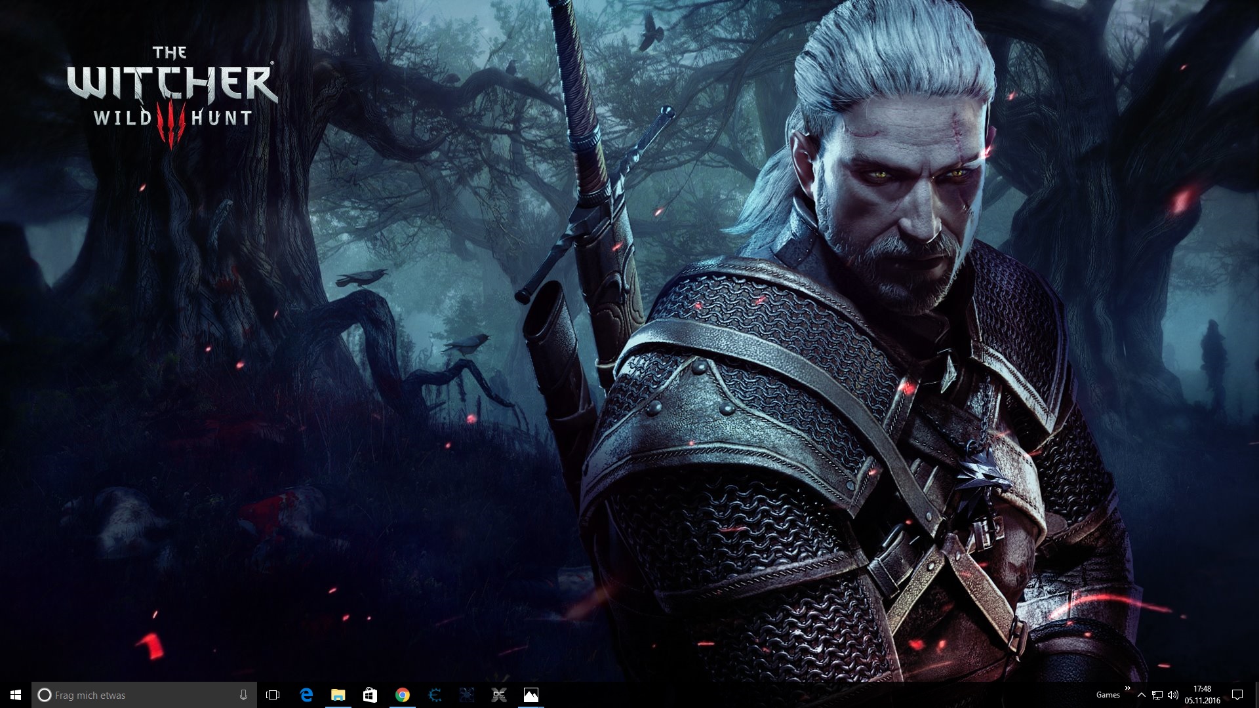Open File Explorer from the taskbar
The height and width of the screenshot is (708, 1259).
tap(338, 695)
